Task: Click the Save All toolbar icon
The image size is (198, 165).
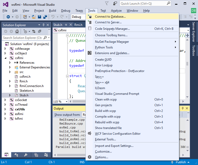Action: click(45, 17)
